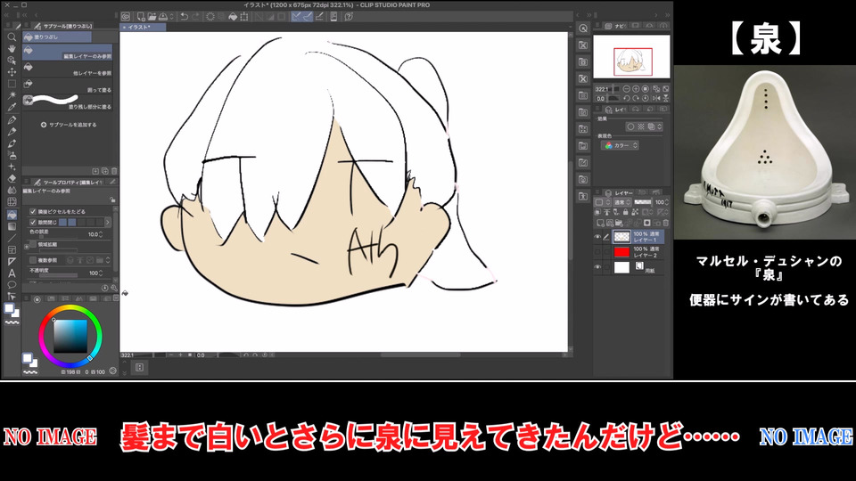This screenshot has height=481, width=856.
Task: Select the Text tool
Action: click(x=12, y=273)
